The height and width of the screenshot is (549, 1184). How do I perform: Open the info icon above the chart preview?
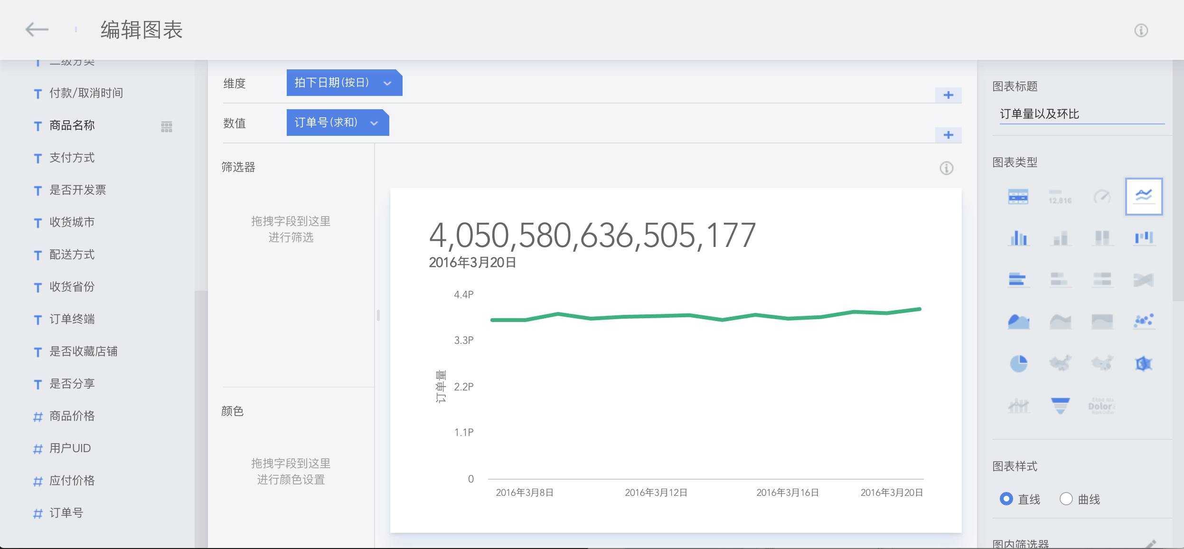[947, 168]
